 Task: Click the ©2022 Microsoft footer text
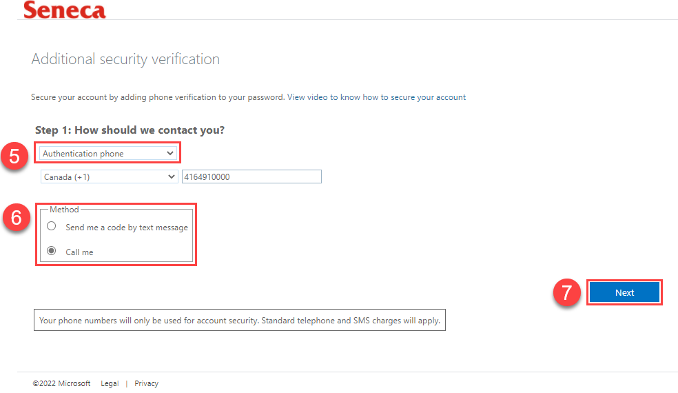point(61,383)
